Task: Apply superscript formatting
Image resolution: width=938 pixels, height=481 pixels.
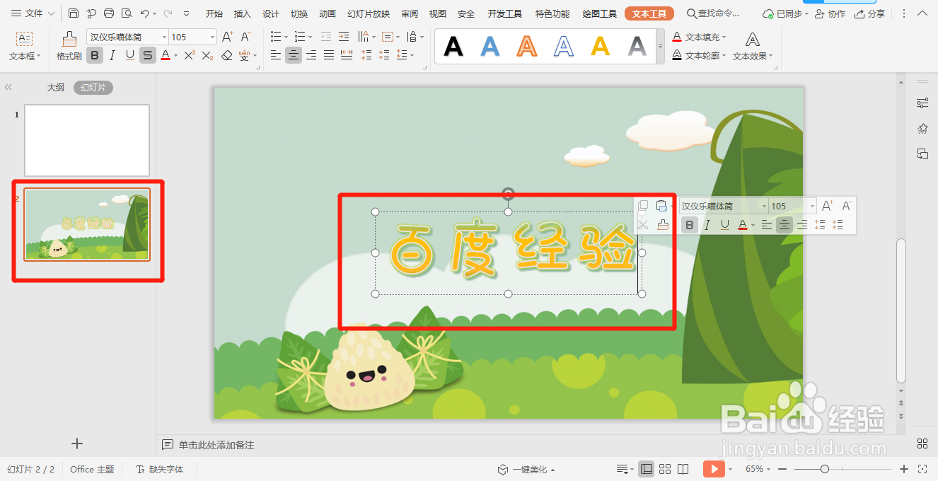Action: 189,55
